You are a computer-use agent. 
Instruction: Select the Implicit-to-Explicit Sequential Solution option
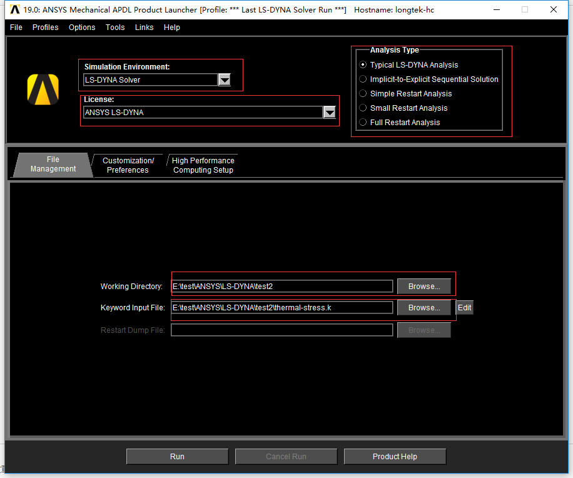click(x=363, y=79)
